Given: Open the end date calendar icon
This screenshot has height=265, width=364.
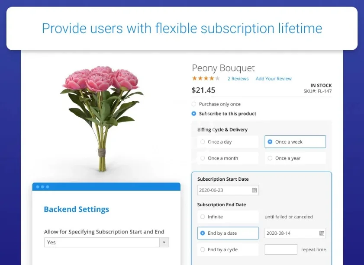Looking at the screenshot, I should click(x=322, y=233).
